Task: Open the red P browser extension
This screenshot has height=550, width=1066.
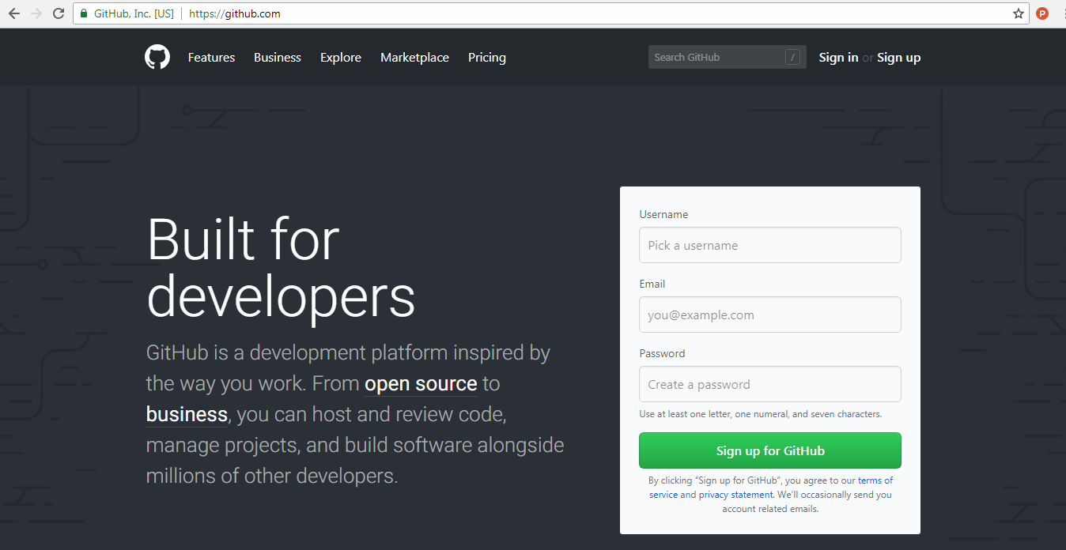Action: 1042,13
